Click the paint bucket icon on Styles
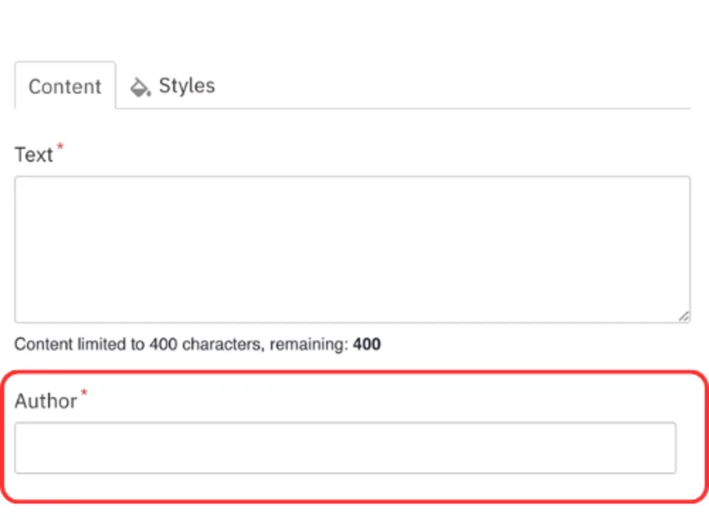The image size is (709, 532). click(x=140, y=87)
